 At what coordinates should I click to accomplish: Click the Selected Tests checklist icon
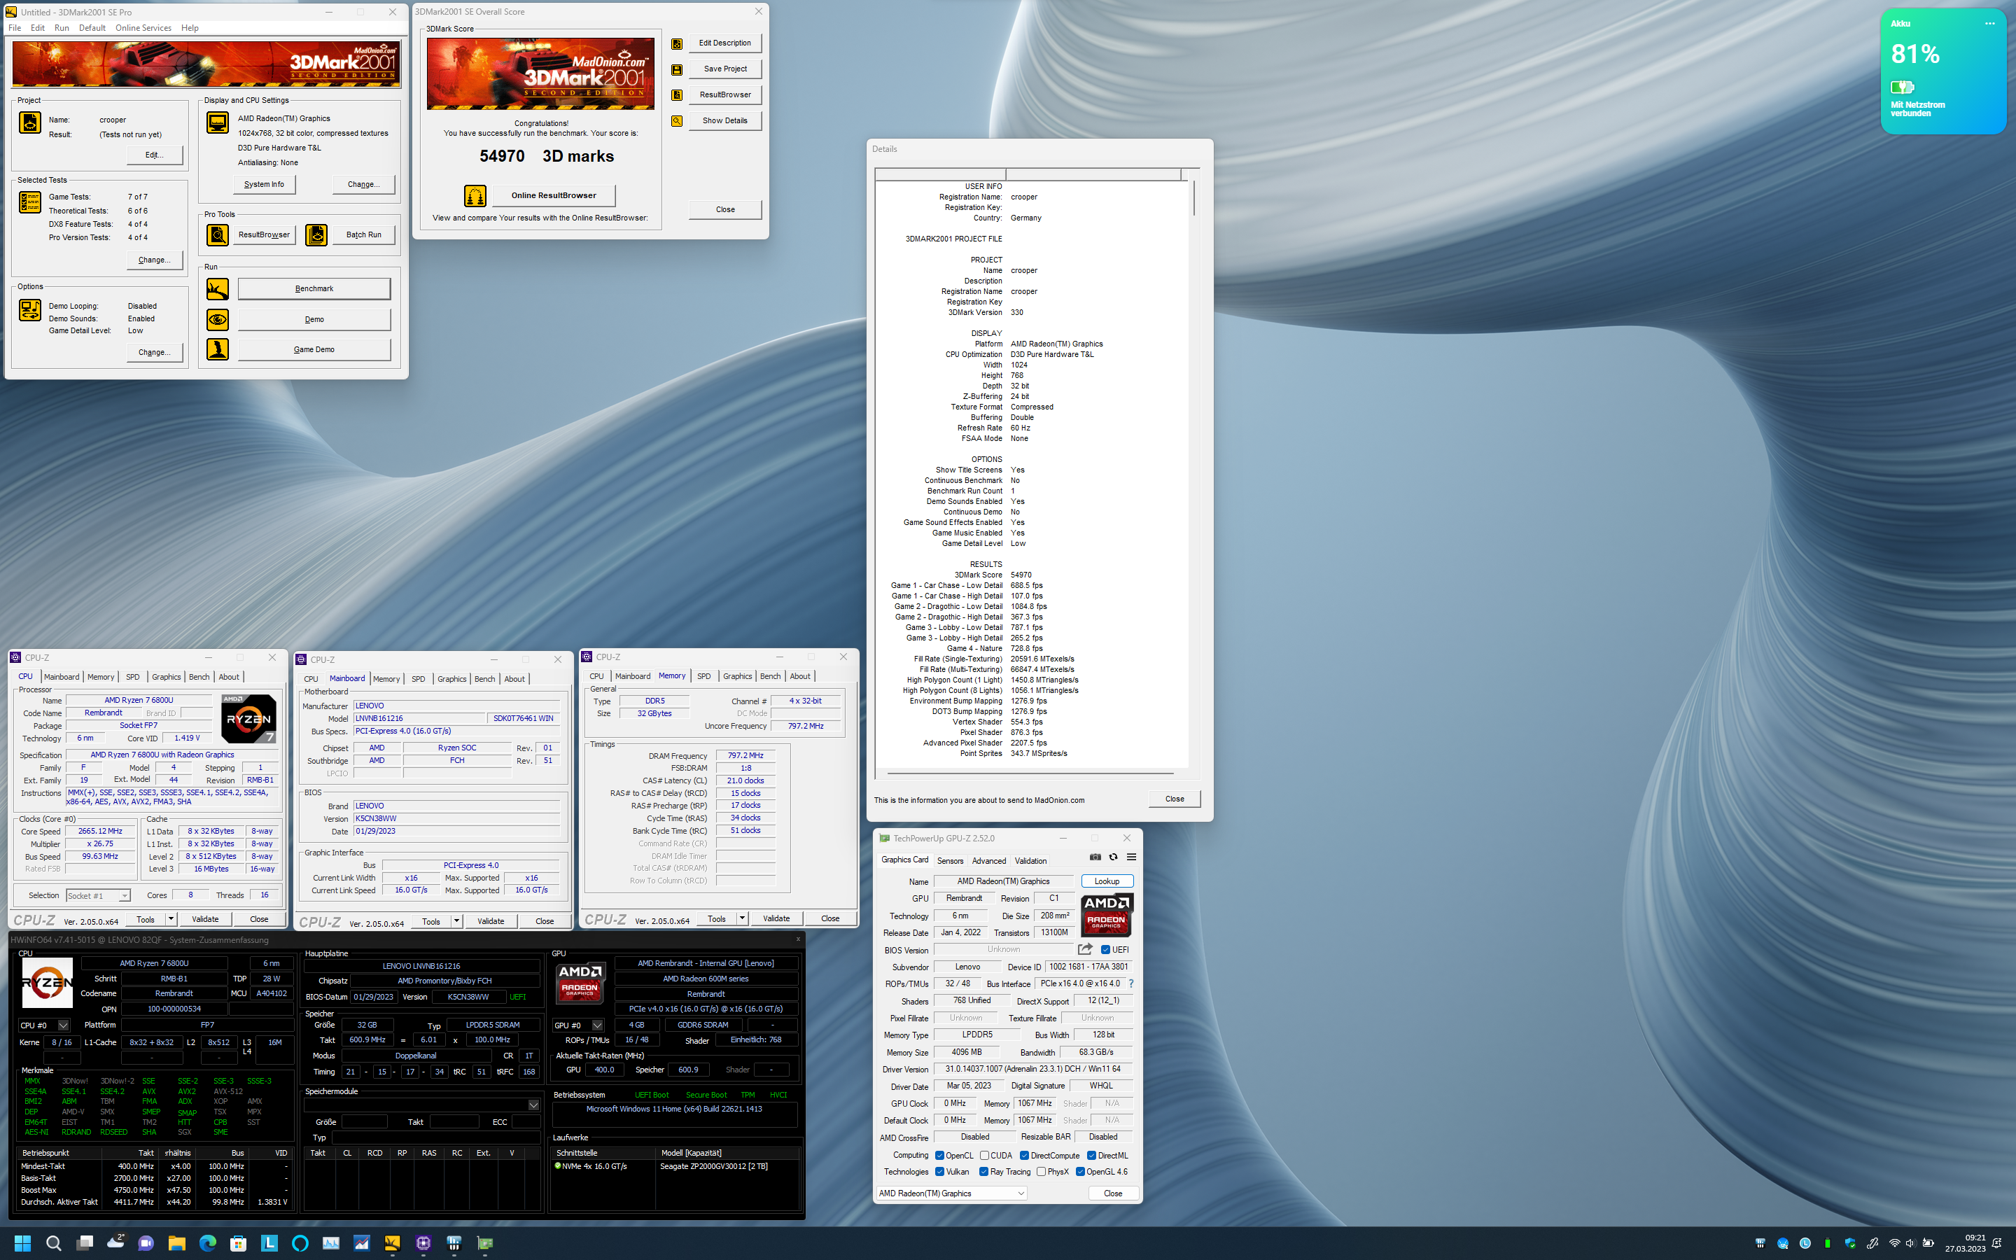pos(30,202)
